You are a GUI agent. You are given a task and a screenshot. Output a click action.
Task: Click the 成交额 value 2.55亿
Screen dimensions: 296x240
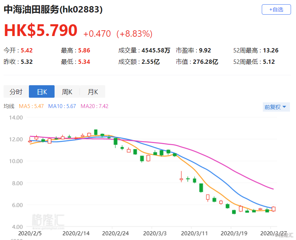click(x=150, y=62)
